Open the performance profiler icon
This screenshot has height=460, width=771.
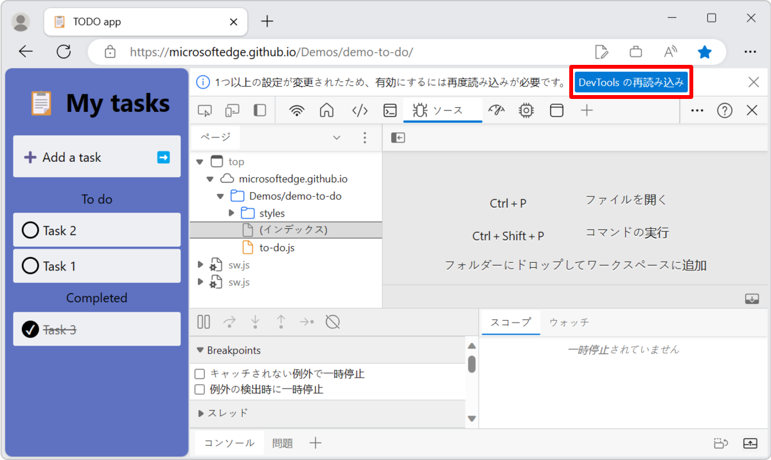[x=497, y=110]
